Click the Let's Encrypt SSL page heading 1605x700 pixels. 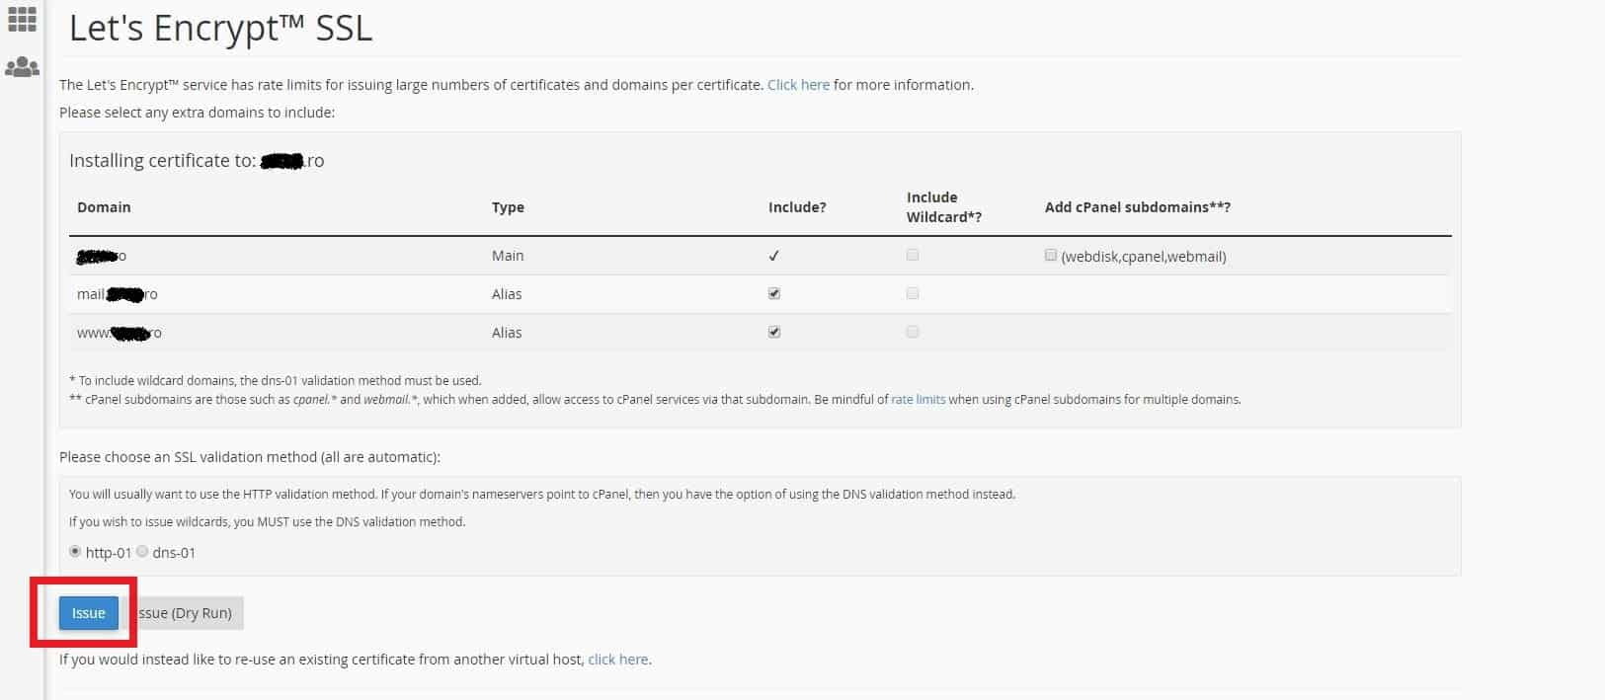[220, 28]
